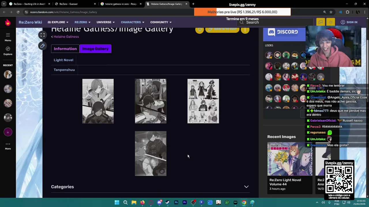Expand the COMMUNITY dropdown menu
The width and height of the screenshot is (369, 207).
click(x=161, y=22)
